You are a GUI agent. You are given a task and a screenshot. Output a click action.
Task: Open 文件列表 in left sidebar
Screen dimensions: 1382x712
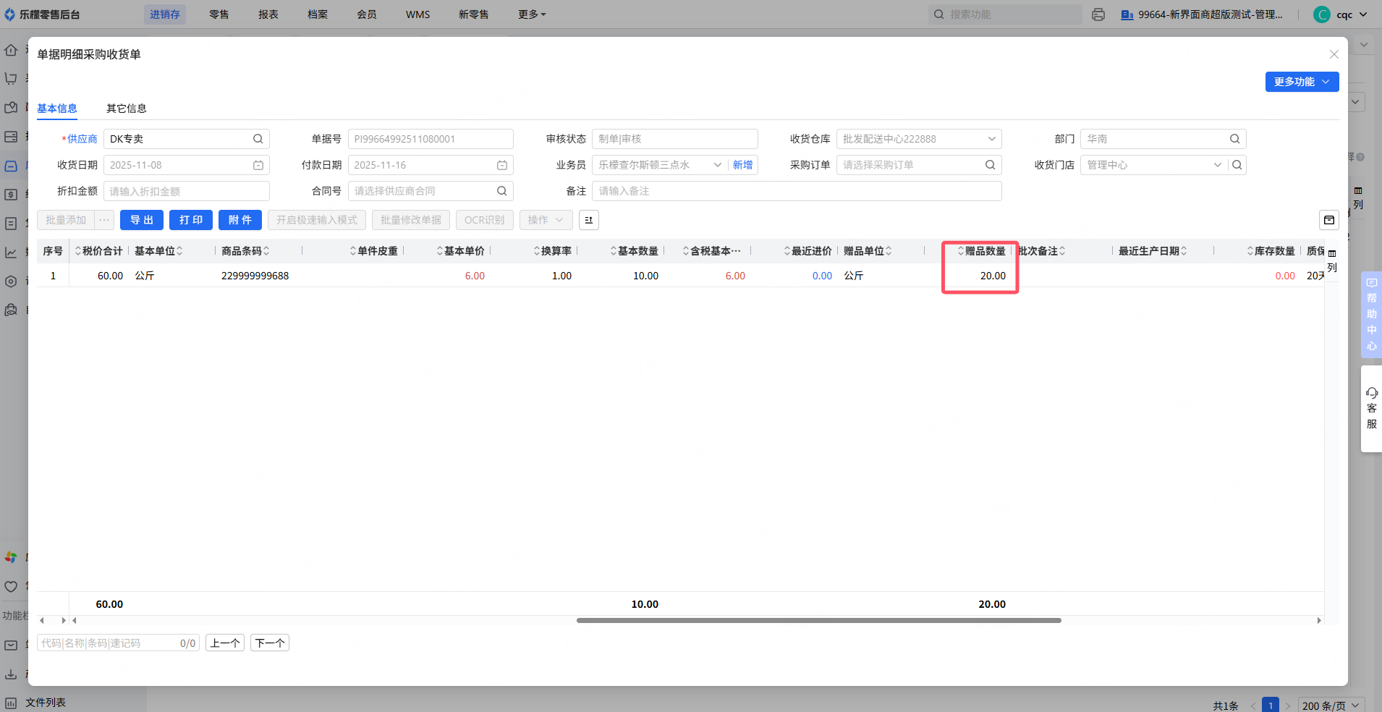[46, 703]
